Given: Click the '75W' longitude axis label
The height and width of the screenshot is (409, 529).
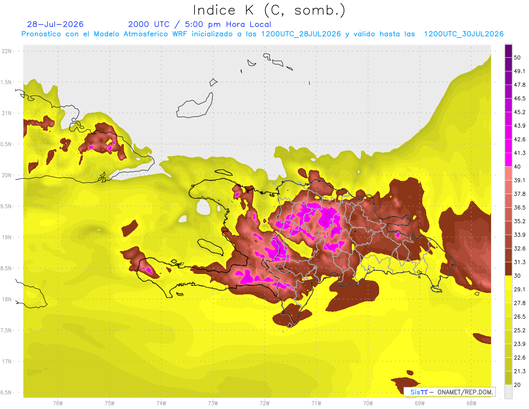Looking at the screenshot, I should [110, 403].
